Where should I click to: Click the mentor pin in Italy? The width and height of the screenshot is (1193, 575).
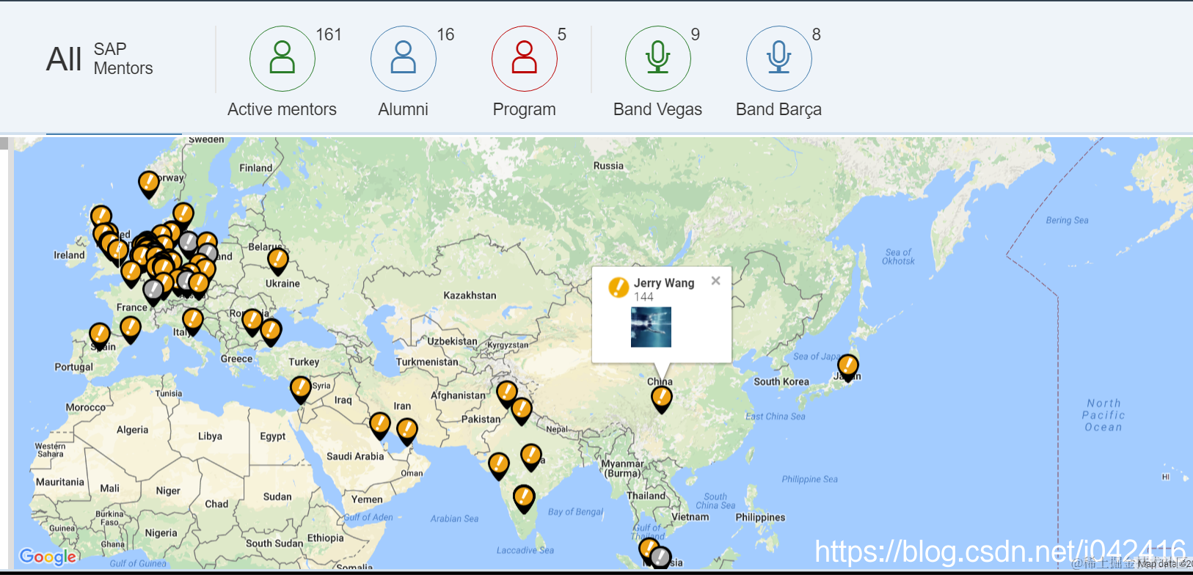[192, 321]
